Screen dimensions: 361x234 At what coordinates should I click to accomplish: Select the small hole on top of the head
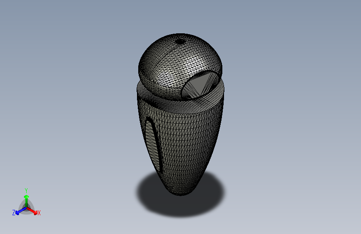click(180, 42)
